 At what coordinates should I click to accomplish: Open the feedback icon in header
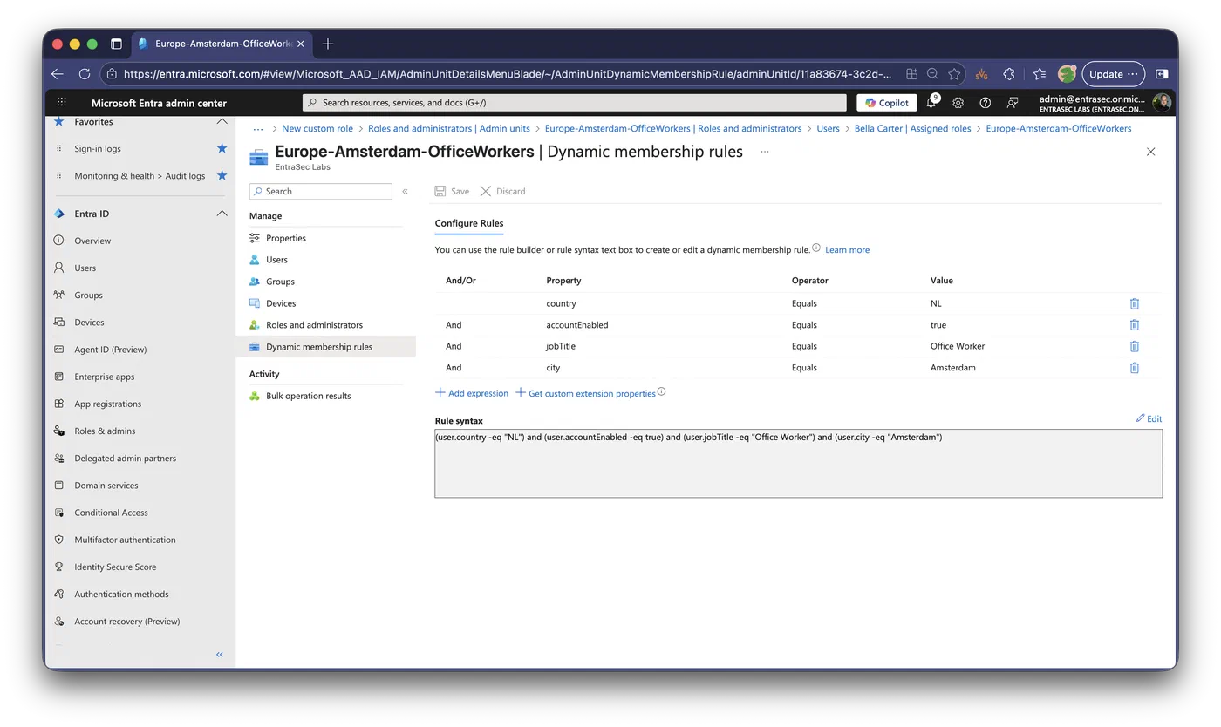click(x=1012, y=103)
